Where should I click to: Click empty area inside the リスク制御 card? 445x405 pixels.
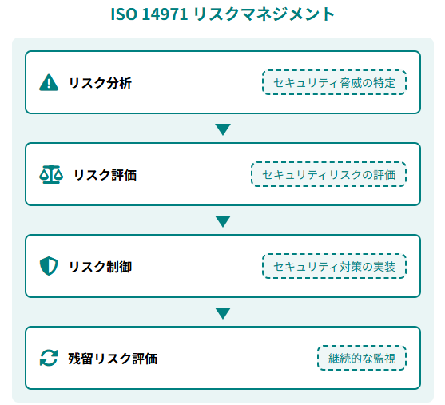click(196, 266)
